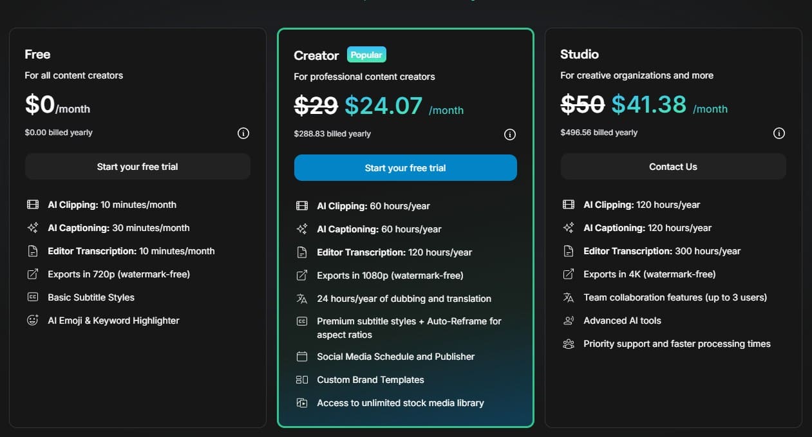Click the crossed-out $50 price on Studio plan
812x437 pixels.
pyautogui.click(x=582, y=104)
